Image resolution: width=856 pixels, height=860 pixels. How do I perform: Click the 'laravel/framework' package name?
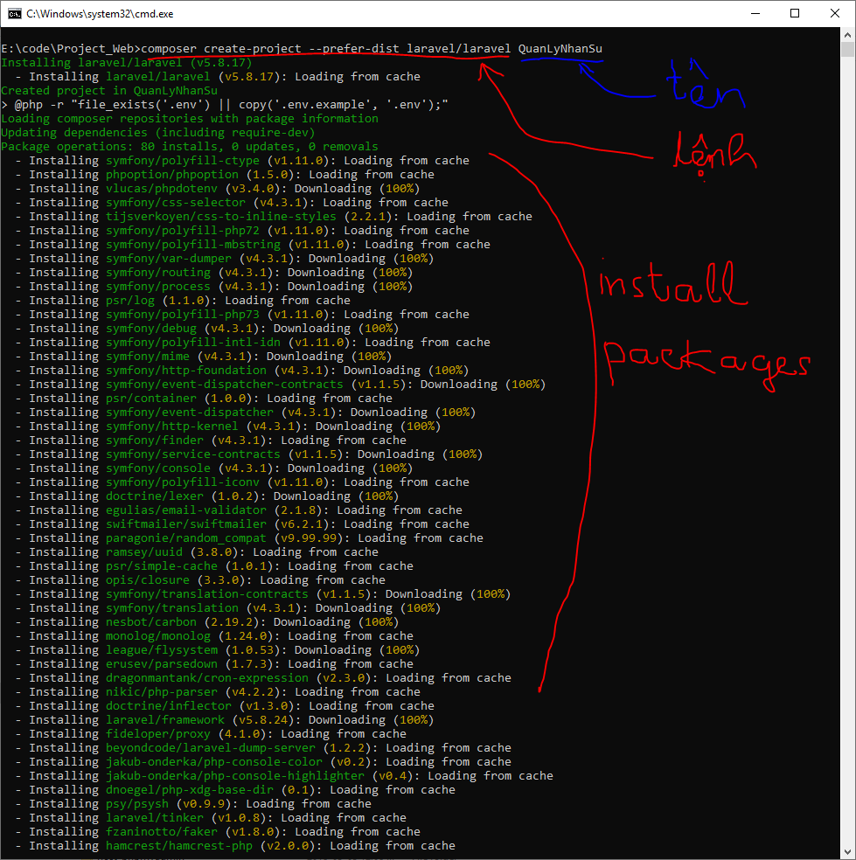[x=165, y=720]
